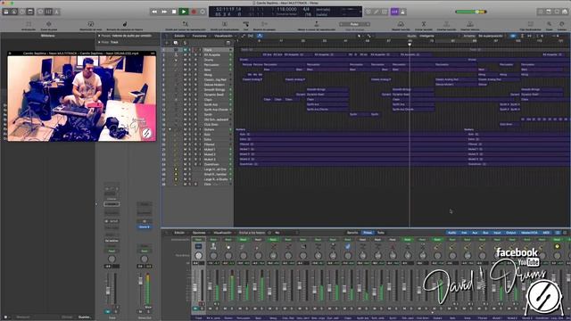Open mixer Opciones menu

(199, 233)
